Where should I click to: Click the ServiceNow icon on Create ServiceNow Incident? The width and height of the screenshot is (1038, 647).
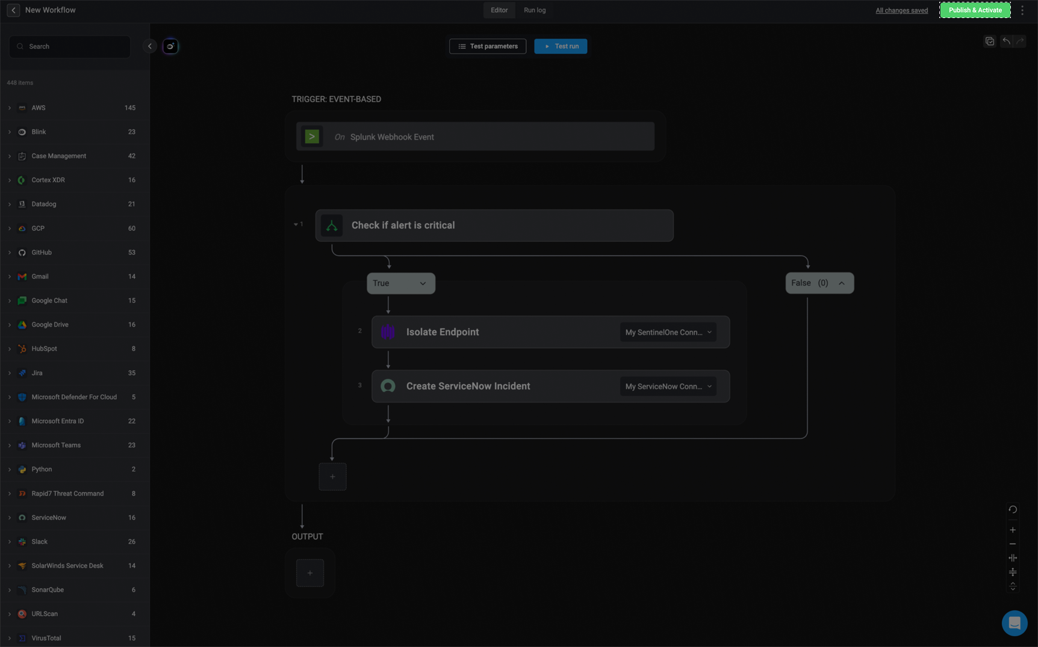tap(388, 386)
